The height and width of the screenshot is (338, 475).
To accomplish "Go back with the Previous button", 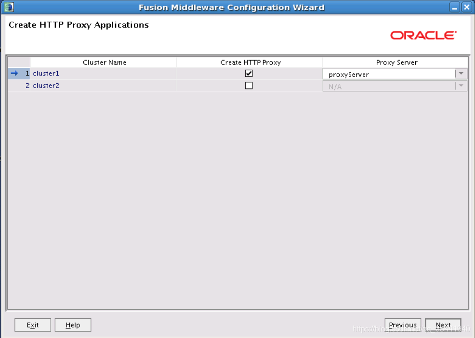I will point(403,325).
